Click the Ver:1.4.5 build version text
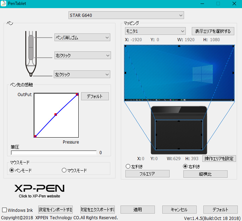 (212, 218)
